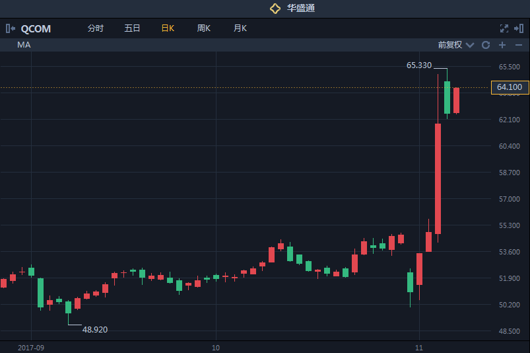Image resolution: width=530 pixels, height=353 pixels.
Task: Enter fullscreen chart view
Action: [x=504, y=28]
